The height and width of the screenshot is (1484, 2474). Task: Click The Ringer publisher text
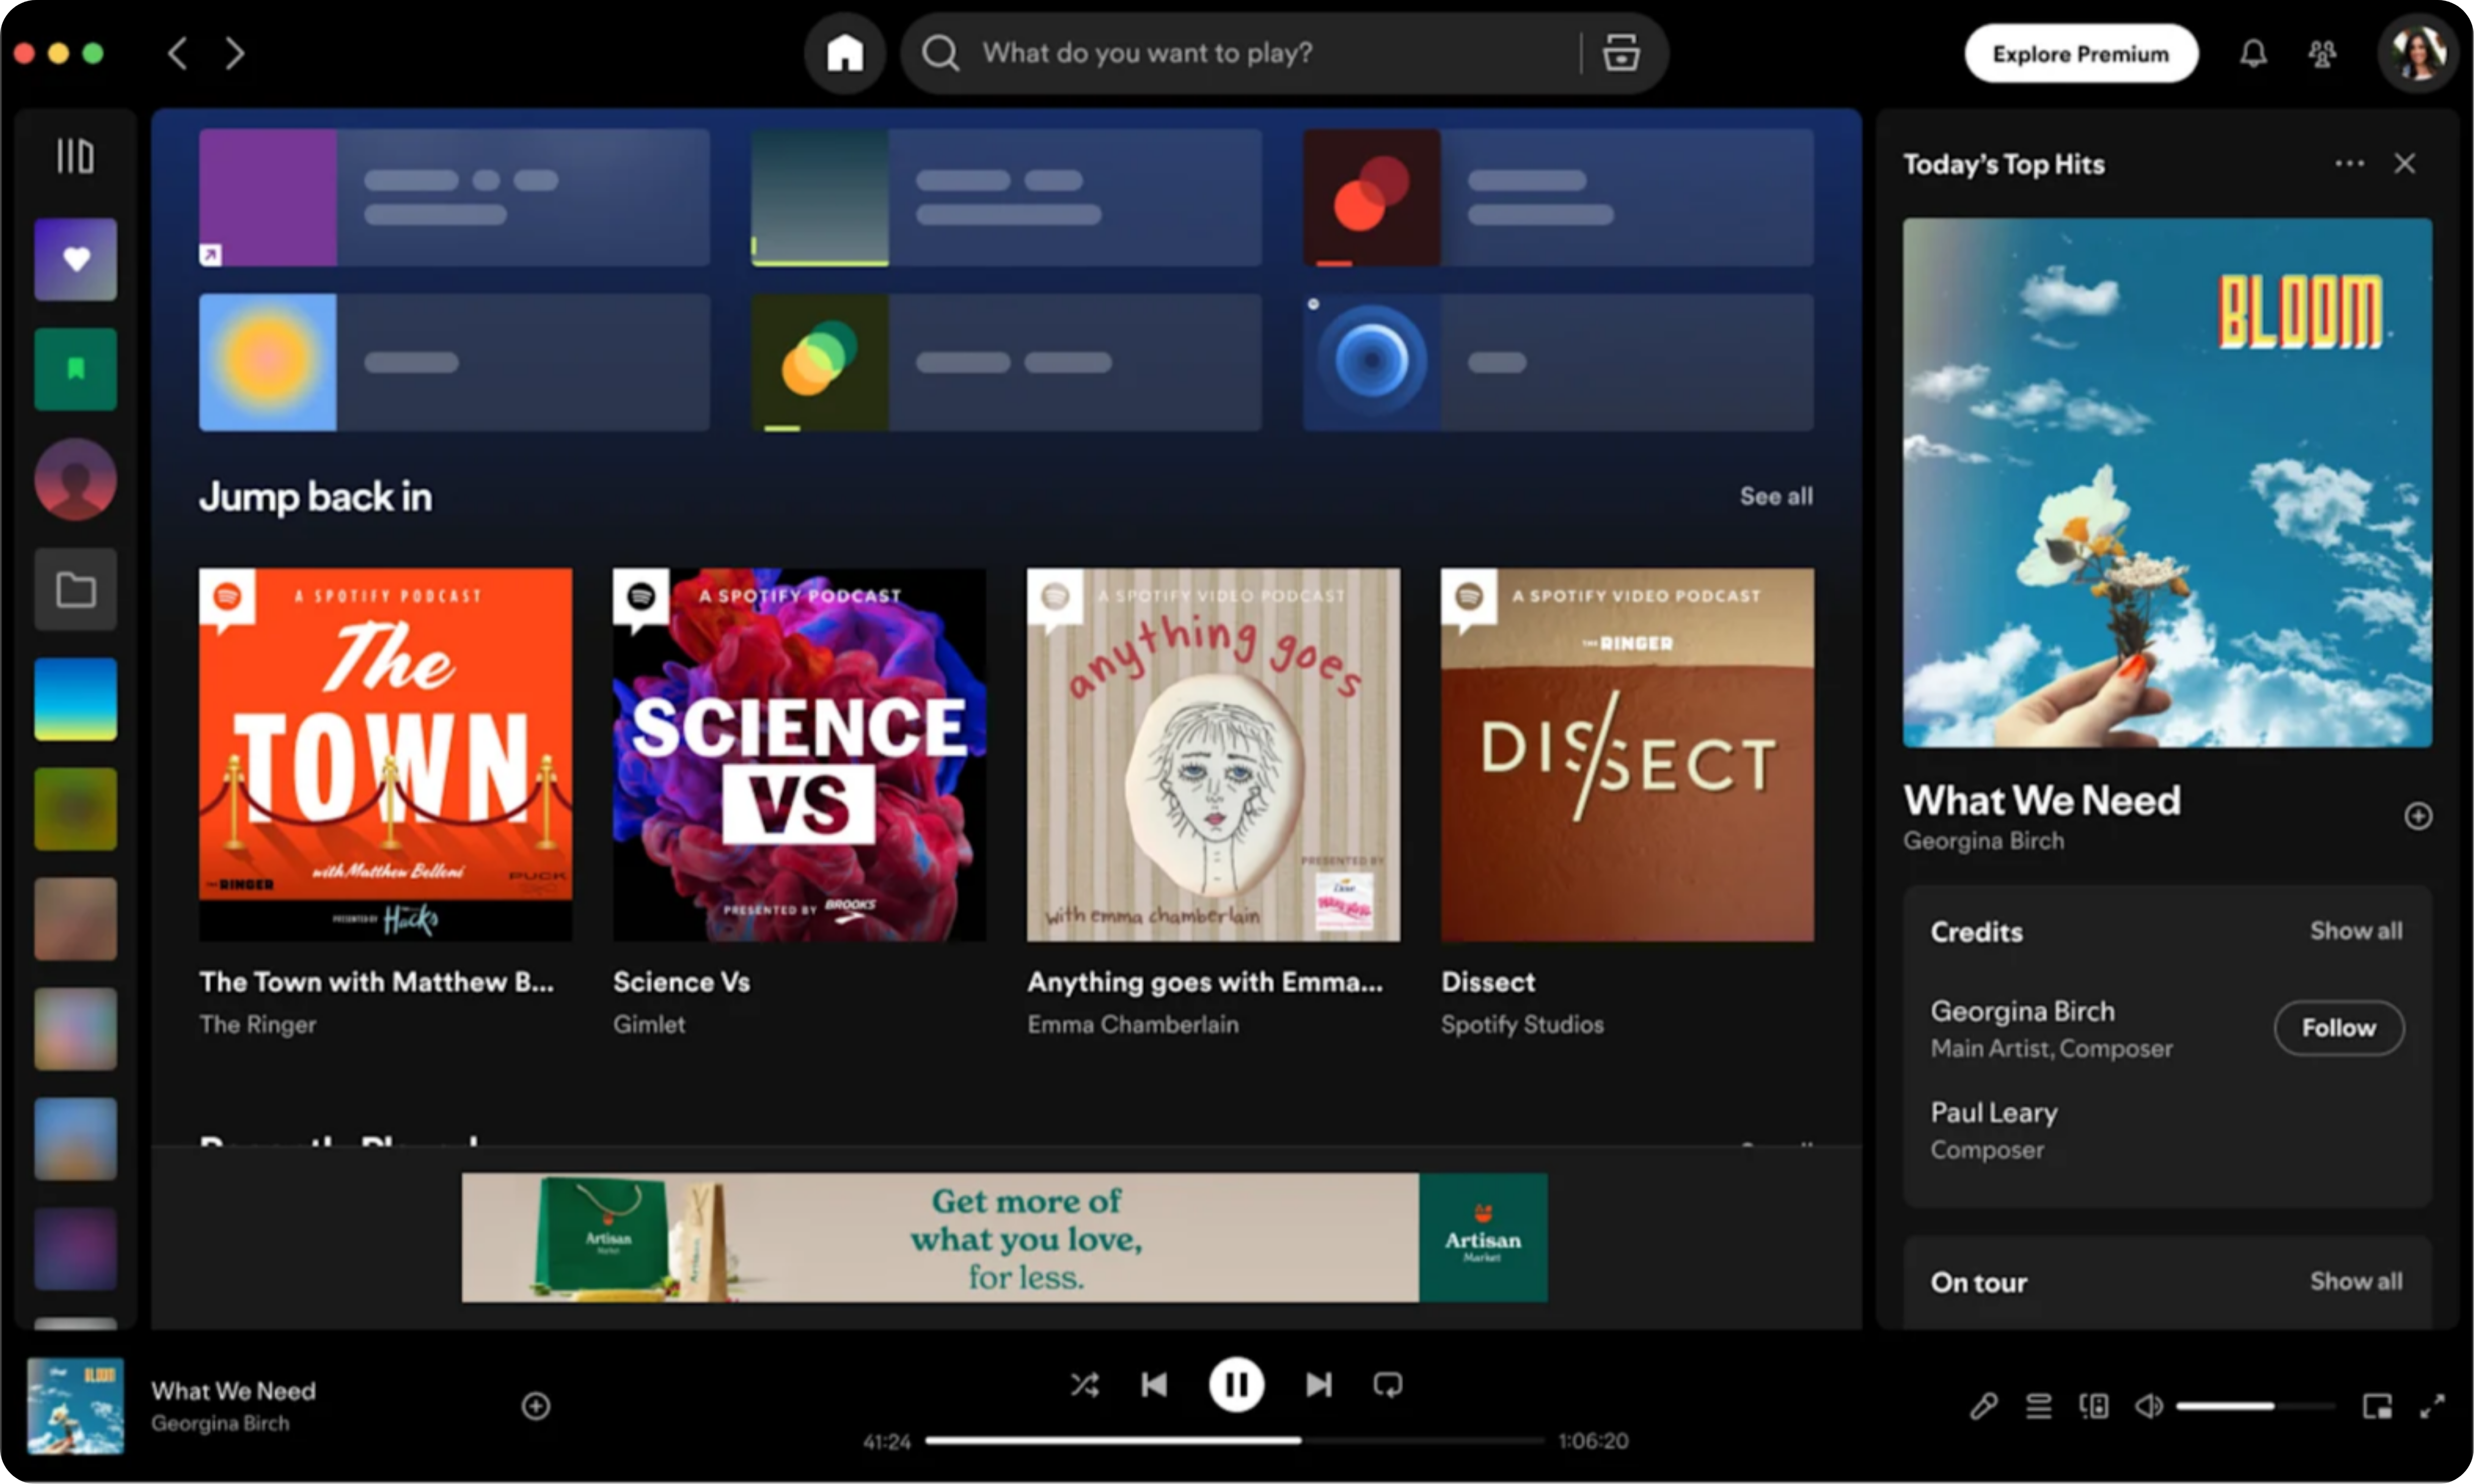258,1025
